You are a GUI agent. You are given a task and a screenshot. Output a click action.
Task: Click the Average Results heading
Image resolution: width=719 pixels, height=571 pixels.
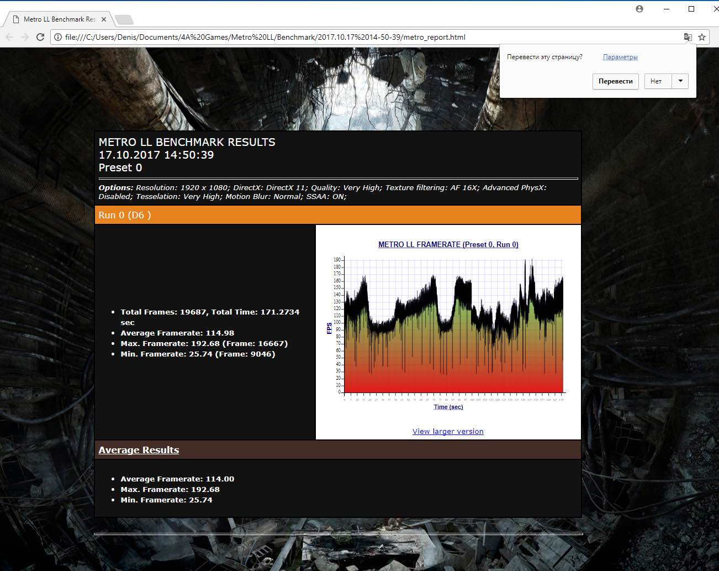click(139, 450)
